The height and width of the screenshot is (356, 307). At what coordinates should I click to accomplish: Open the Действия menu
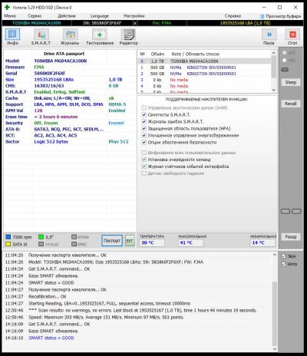67,16
